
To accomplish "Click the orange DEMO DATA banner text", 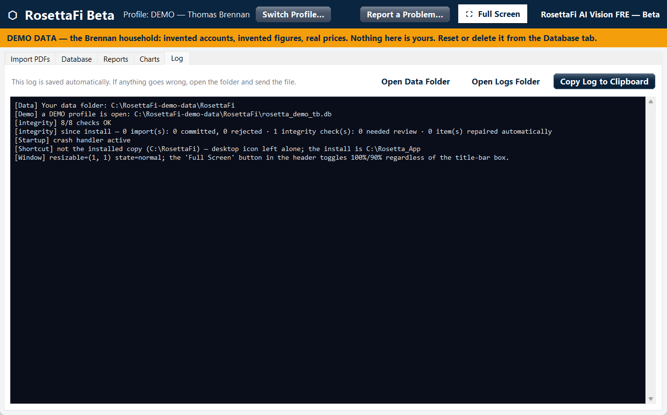I will (x=302, y=38).
